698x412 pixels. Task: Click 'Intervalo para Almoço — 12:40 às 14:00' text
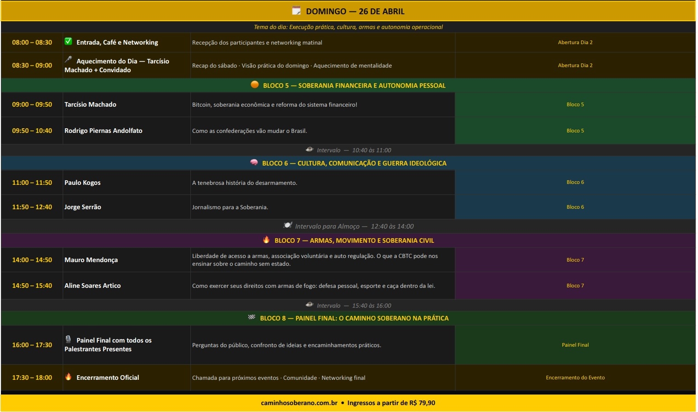[355, 226]
